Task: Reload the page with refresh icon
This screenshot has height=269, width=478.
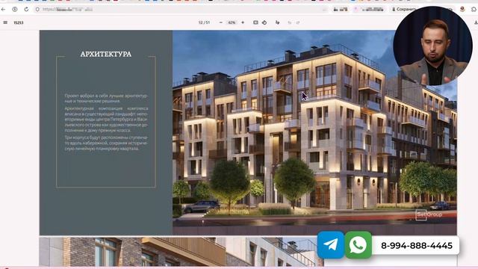Action: coord(26,10)
